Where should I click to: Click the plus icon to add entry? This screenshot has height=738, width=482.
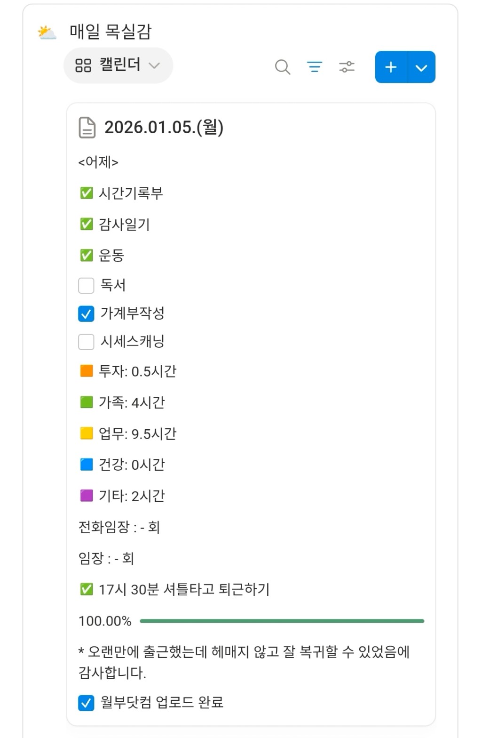tap(391, 67)
